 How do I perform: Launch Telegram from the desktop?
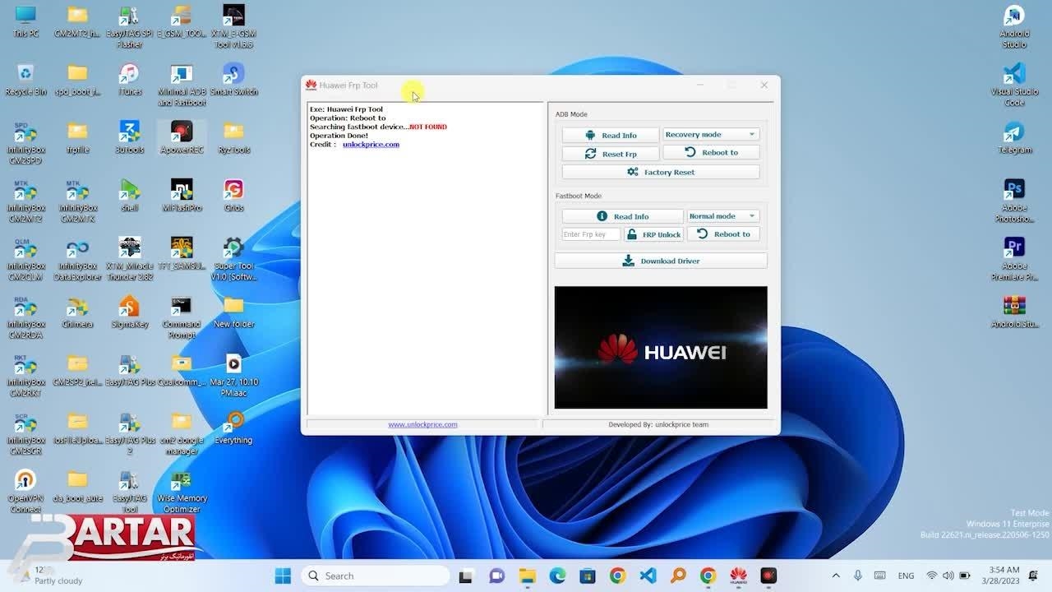[1014, 138]
